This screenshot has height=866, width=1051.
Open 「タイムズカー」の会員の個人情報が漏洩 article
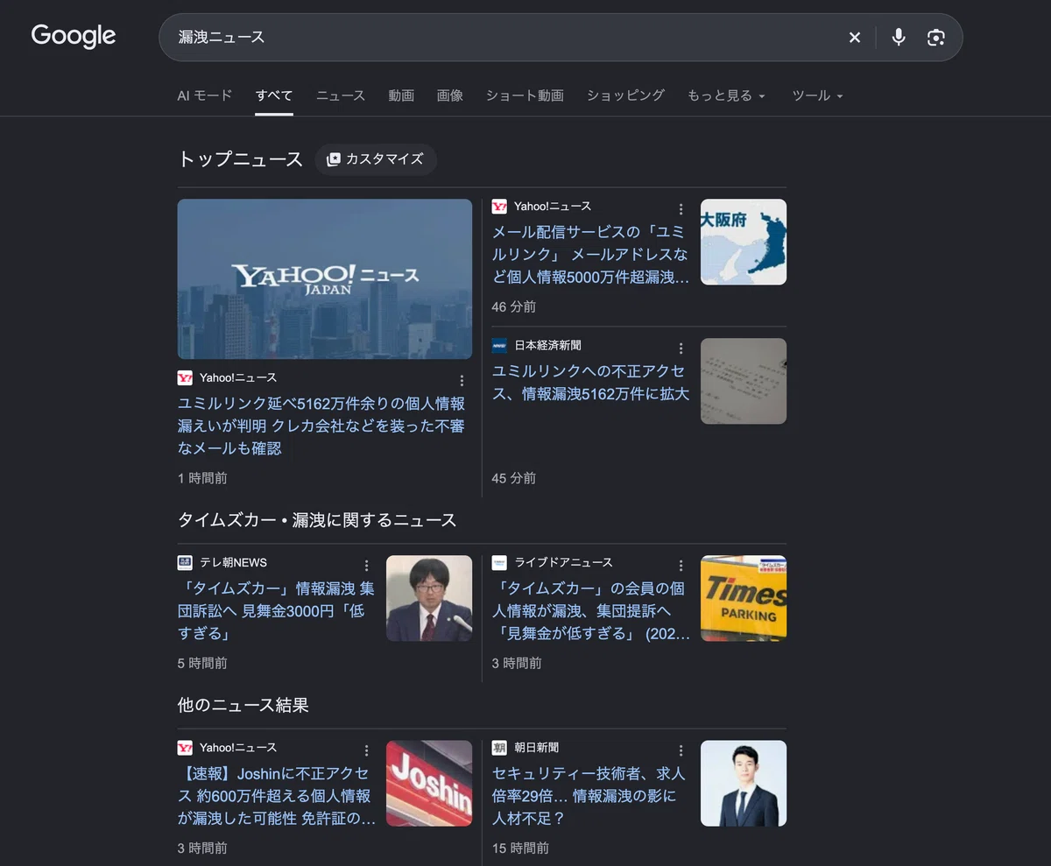590,610
